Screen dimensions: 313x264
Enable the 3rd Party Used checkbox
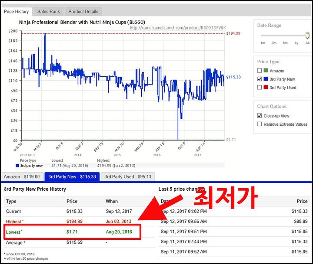pyautogui.click(x=259, y=88)
